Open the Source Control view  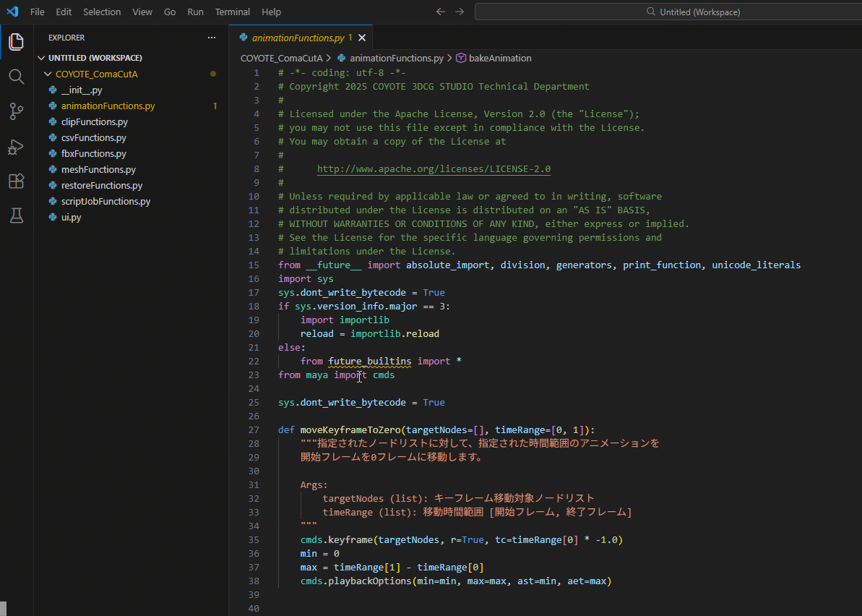16,111
